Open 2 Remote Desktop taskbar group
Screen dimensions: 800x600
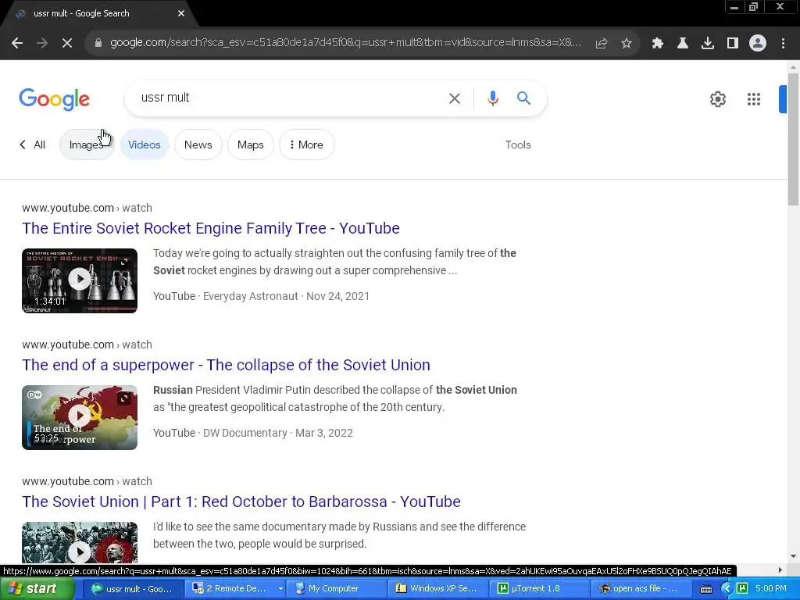234,589
